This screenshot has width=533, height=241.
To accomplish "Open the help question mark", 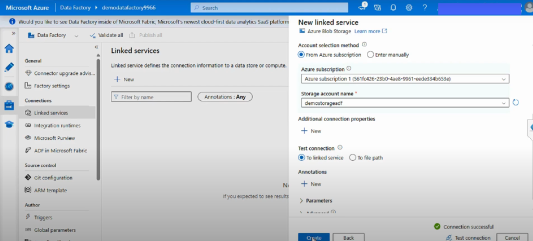I will [425, 7].
